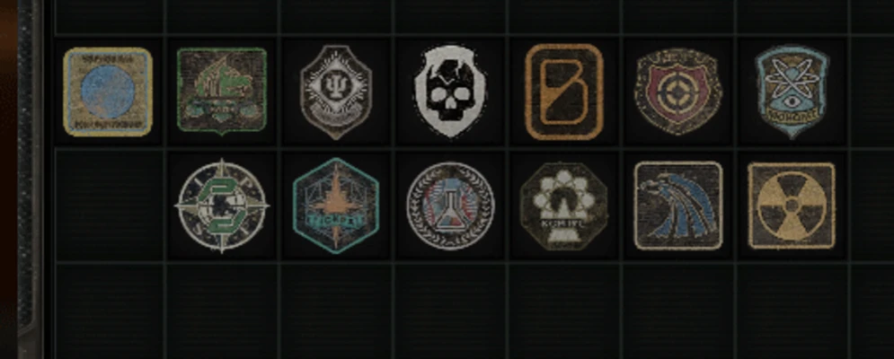Click empty slot below the flask patch
894x359 pixels.
point(450,311)
